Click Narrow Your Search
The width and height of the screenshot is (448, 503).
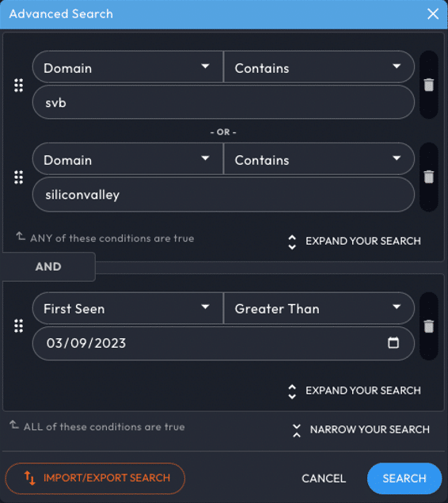click(x=361, y=430)
